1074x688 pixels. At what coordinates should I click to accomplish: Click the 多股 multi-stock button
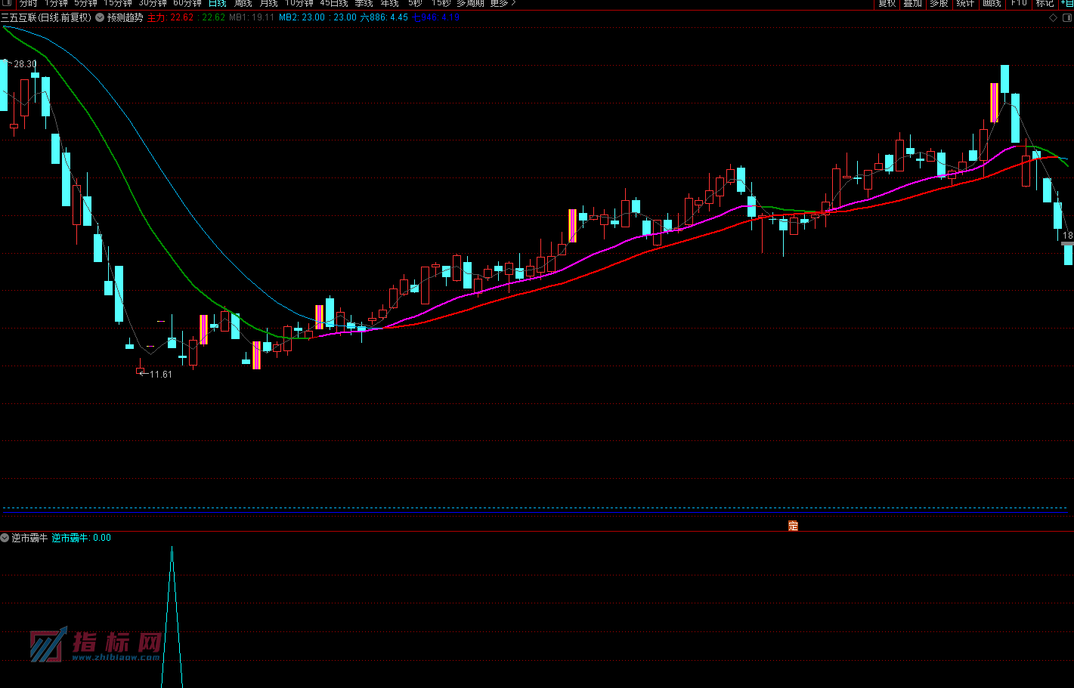[x=939, y=4]
